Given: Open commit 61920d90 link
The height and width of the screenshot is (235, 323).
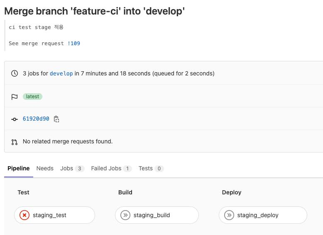Looking at the screenshot, I should [36, 119].
